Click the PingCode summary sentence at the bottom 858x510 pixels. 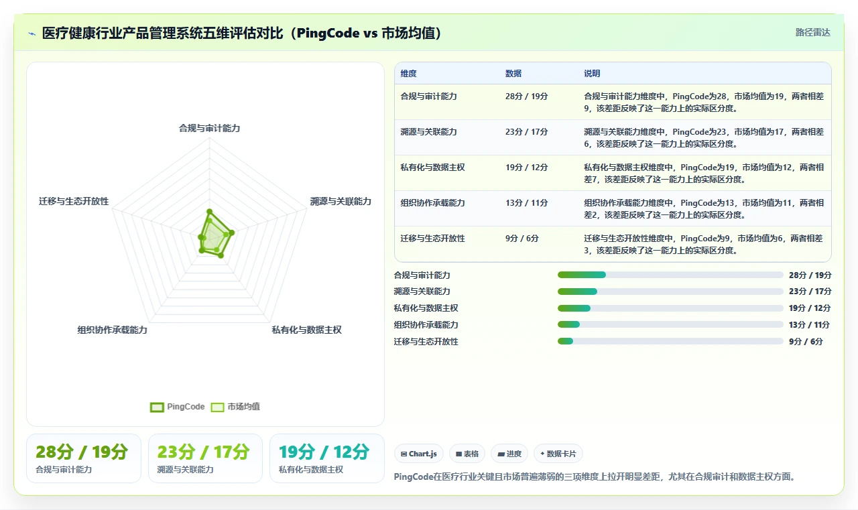(595, 477)
